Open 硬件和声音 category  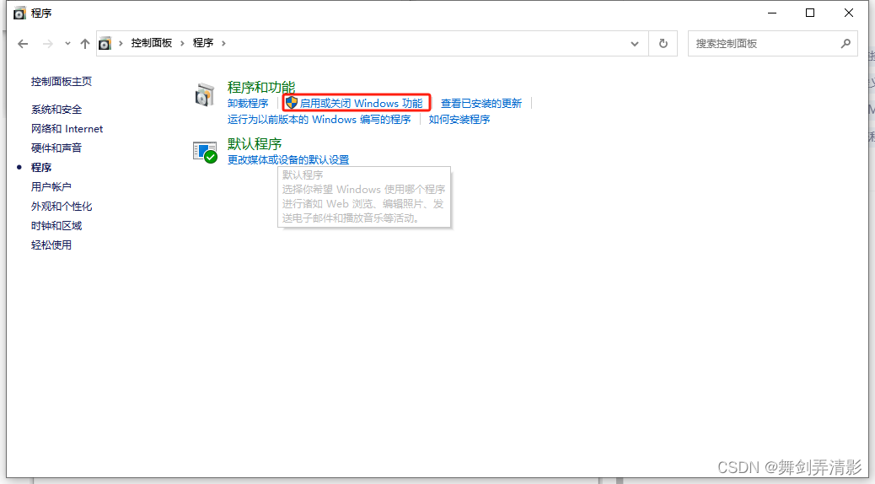[56, 148]
